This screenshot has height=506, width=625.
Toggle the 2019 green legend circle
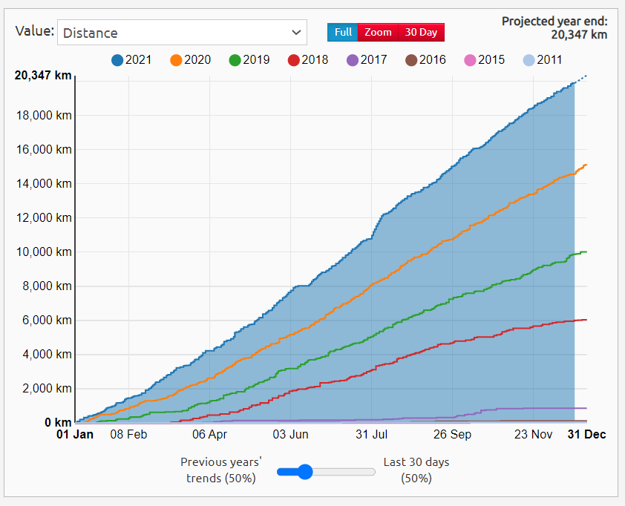[235, 60]
